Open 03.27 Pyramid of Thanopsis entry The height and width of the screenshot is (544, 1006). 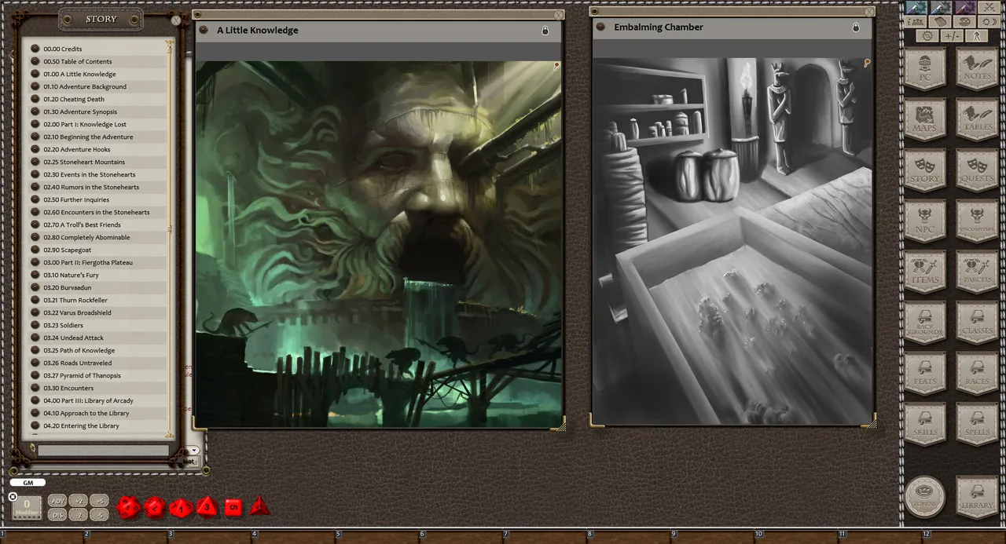pos(97,375)
